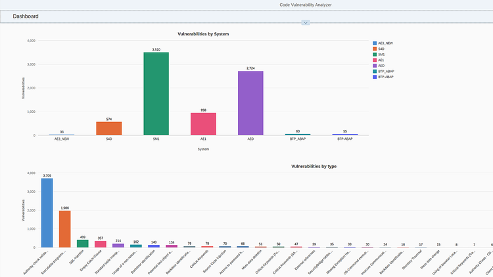This screenshot has width=493, height=277.
Task: Click the 'BTP_ABAP' legend label
Action: pyautogui.click(x=386, y=72)
